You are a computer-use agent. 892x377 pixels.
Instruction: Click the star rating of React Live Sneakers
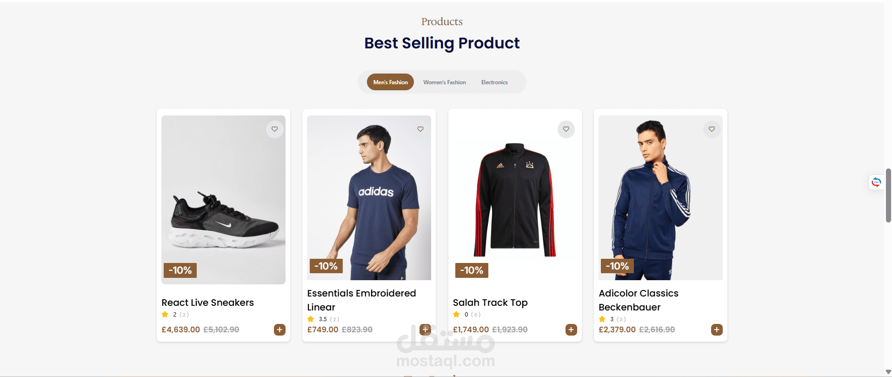tap(165, 315)
